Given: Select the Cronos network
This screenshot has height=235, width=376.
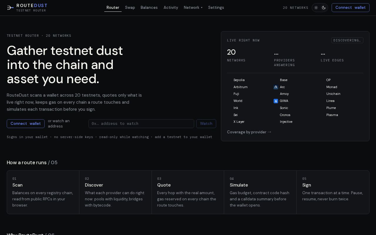Looking at the screenshot, I should 285,115.
